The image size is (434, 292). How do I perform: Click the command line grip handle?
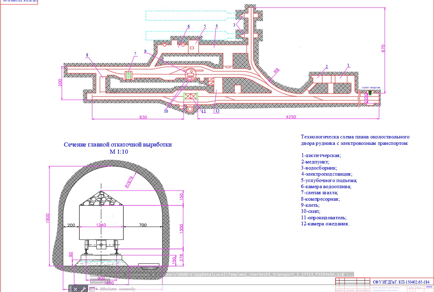click(x=71, y=289)
